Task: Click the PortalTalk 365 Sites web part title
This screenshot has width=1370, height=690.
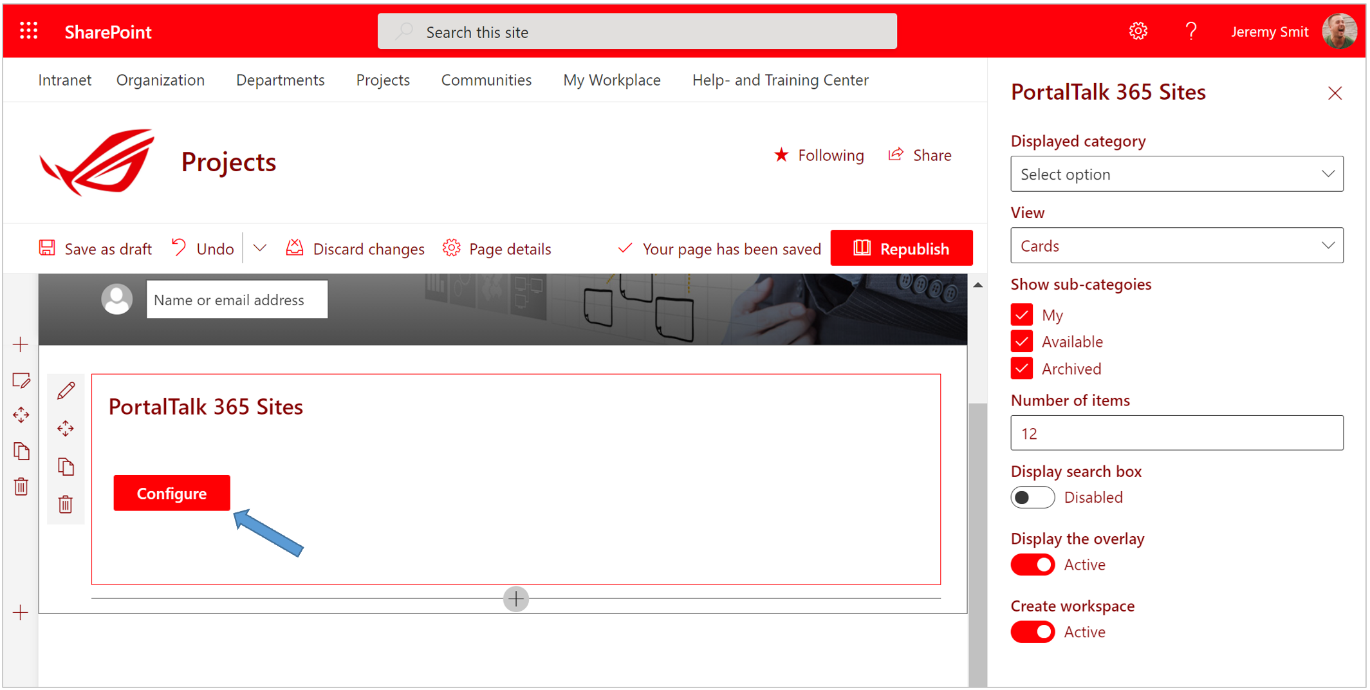Action: pos(205,407)
